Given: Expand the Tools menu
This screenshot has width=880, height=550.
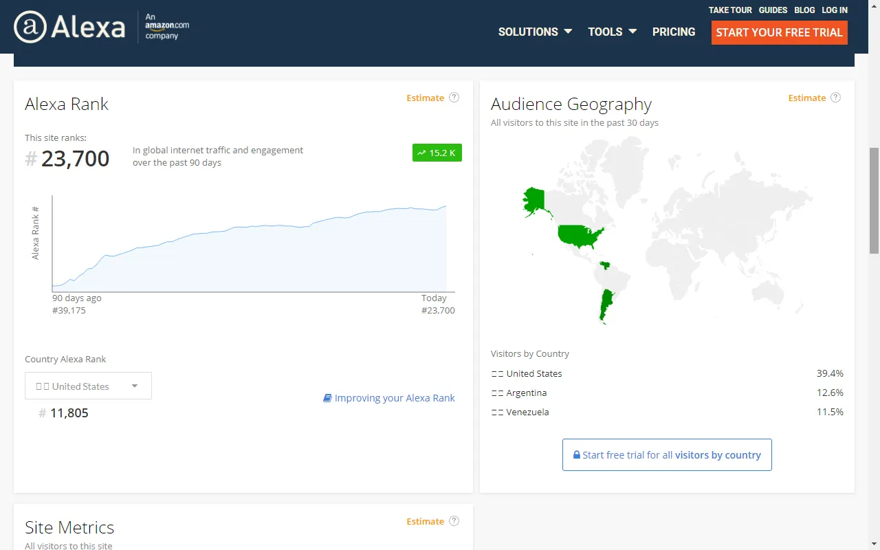Looking at the screenshot, I should [x=612, y=32].
